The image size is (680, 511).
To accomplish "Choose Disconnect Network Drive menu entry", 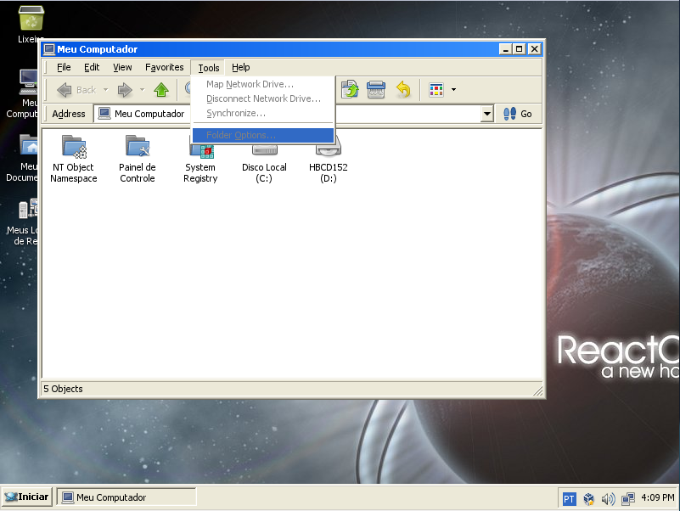I will click(263, 98).
